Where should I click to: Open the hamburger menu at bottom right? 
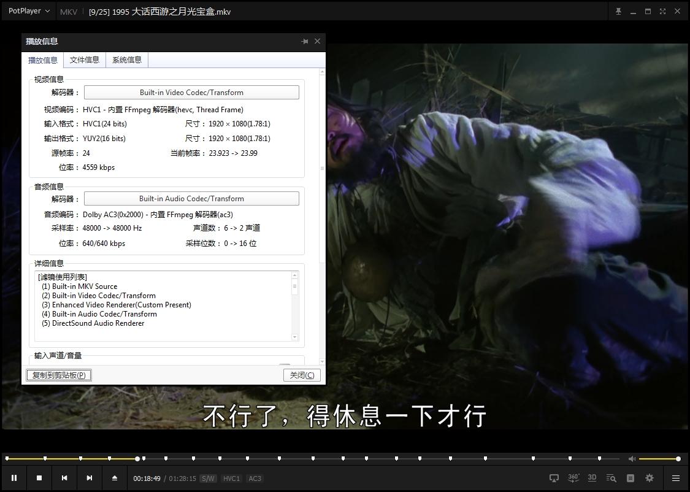[676, 478]
